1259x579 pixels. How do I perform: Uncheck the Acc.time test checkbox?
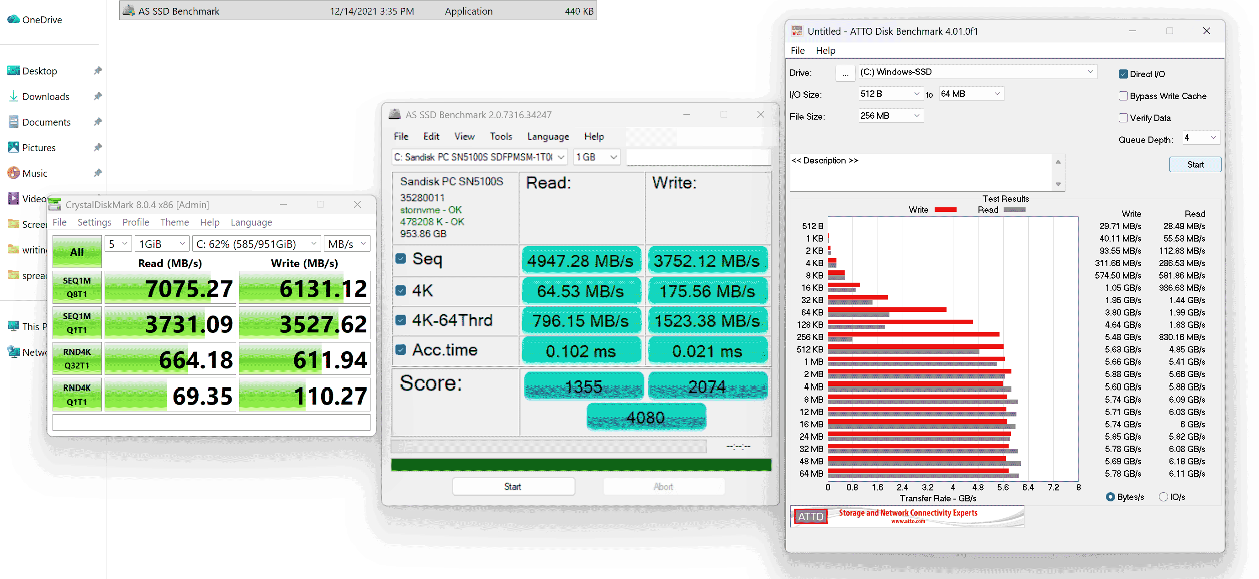tap(401, 350)
